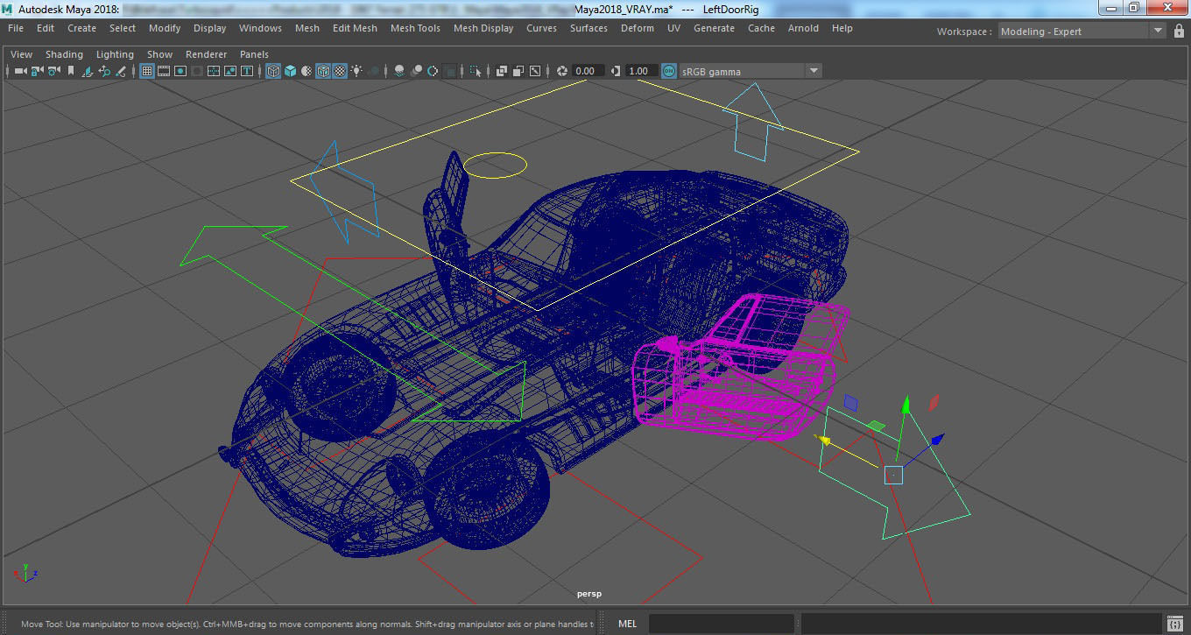
Task: Open the Deform menu
Action: [x=638, y=28]
